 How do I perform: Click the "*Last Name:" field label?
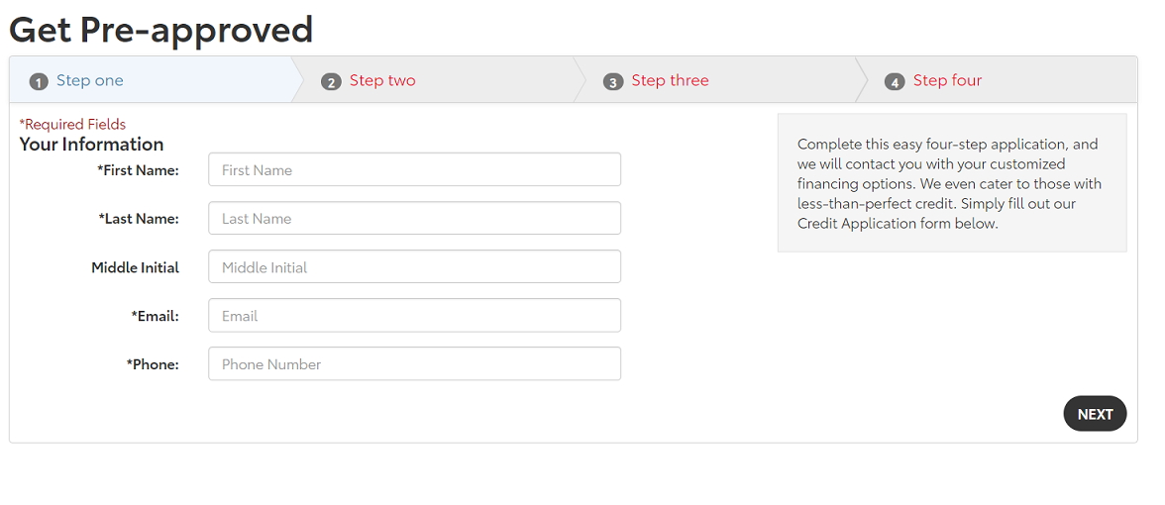tap(139, 219)
